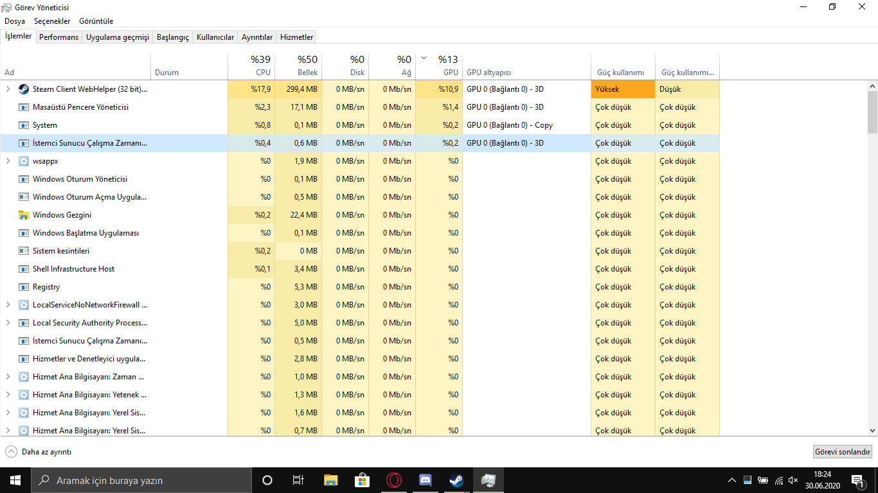Click the Yüksek power usage cell
Image resolution: width=878 pixels, height=493 pixels.
(623, 89)
